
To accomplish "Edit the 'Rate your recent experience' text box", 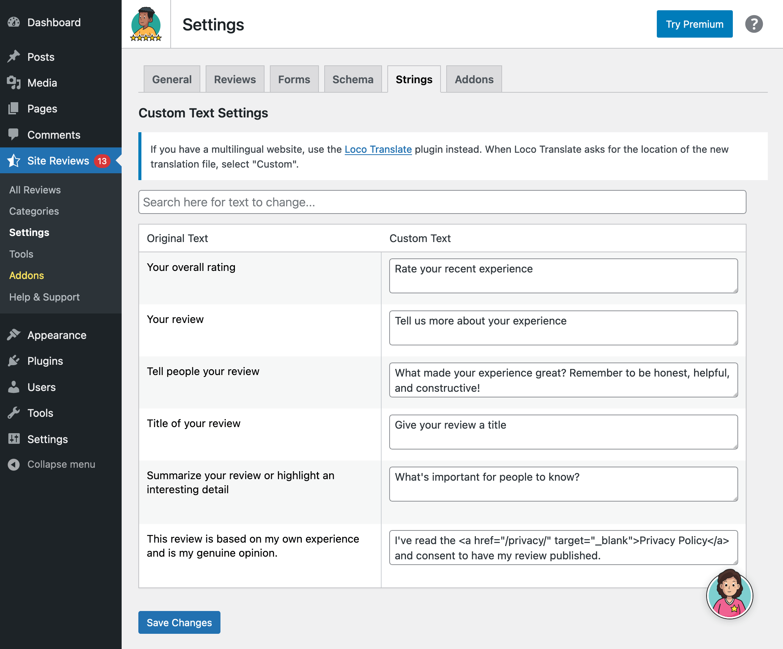I will click(x=563, y=276).
